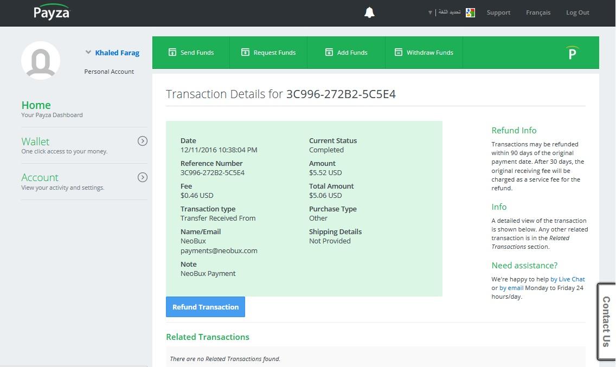Click the Payza P emblem in green bar
This screenshot has width=616, height=367.
[573, 53]
